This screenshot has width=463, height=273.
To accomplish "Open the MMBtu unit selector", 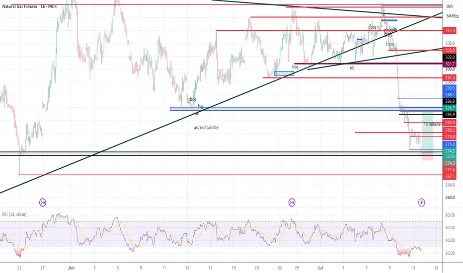I will click(x=453, y=16).
